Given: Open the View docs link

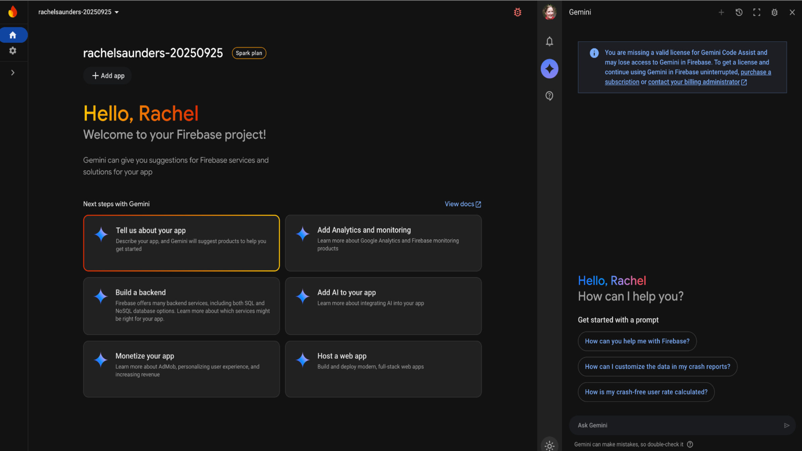Looking at the screenshot, I should pos(462,204).
